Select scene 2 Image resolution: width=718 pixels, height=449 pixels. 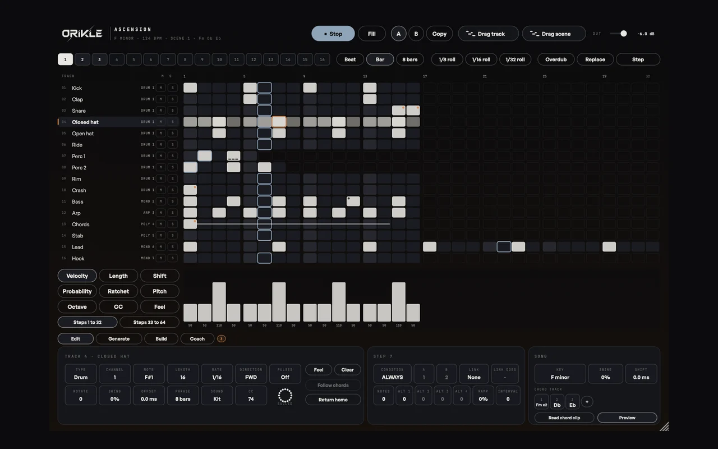point(82,59)
